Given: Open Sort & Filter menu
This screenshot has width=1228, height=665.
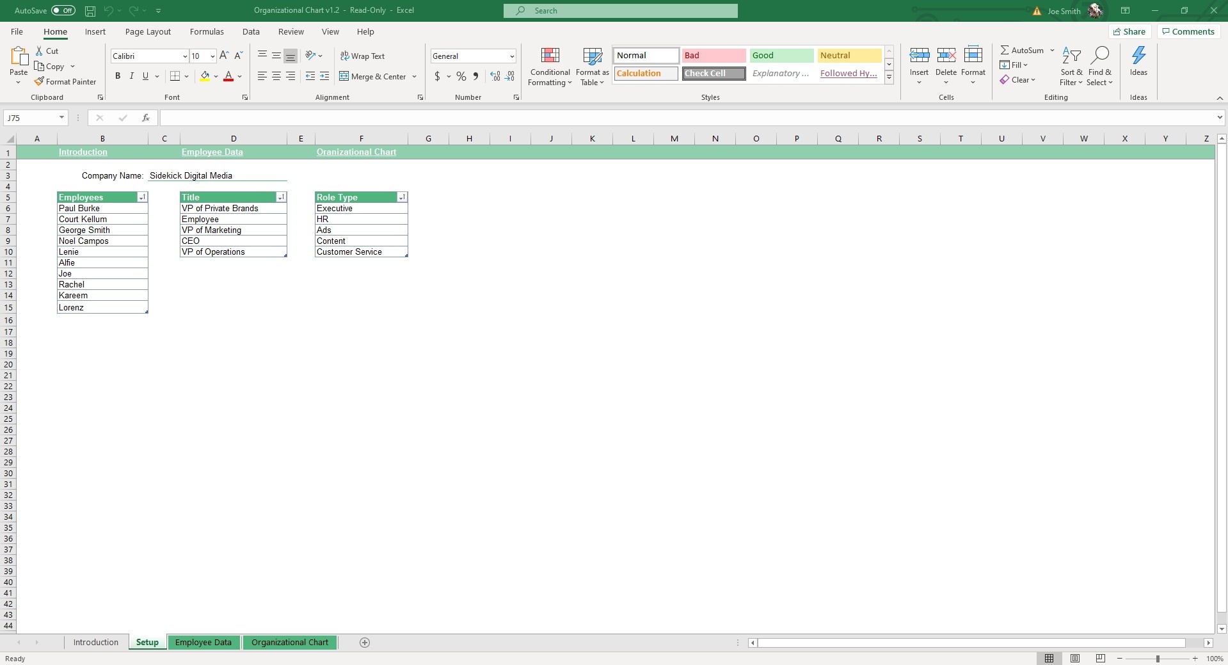Looking at the screenshot, I should tap(1071, 67).
